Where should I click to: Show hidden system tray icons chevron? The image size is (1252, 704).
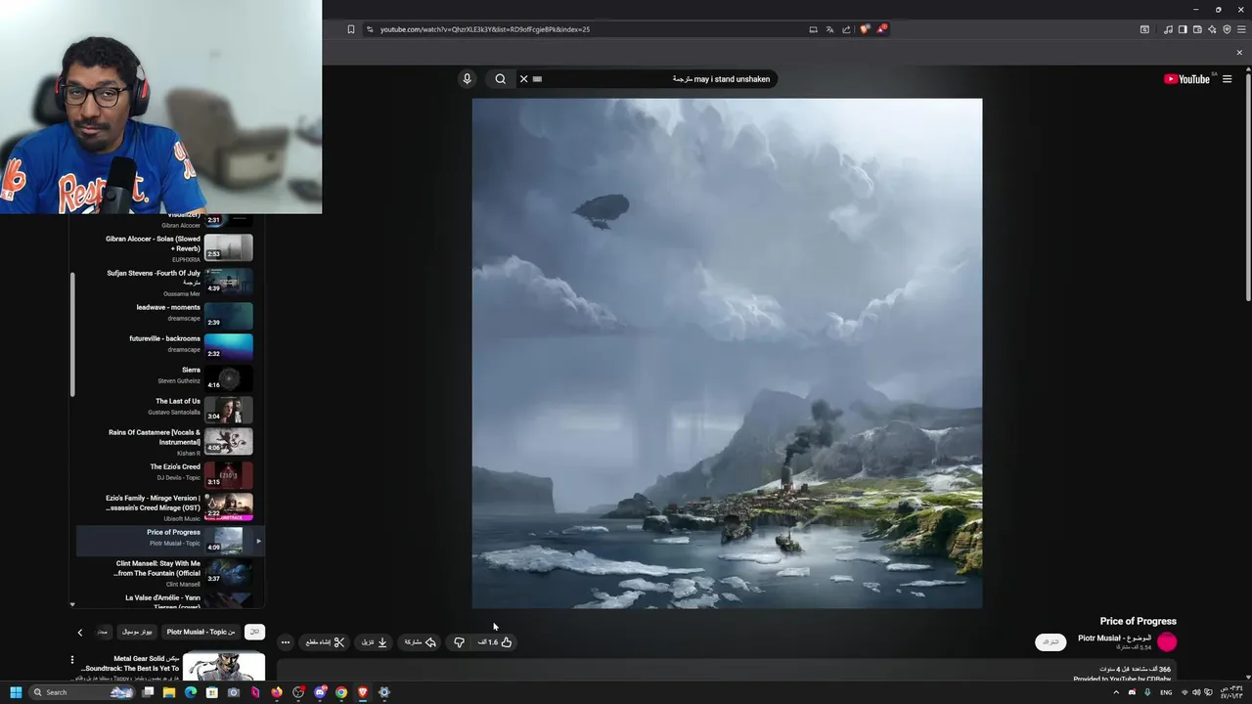pos(1116,692)
